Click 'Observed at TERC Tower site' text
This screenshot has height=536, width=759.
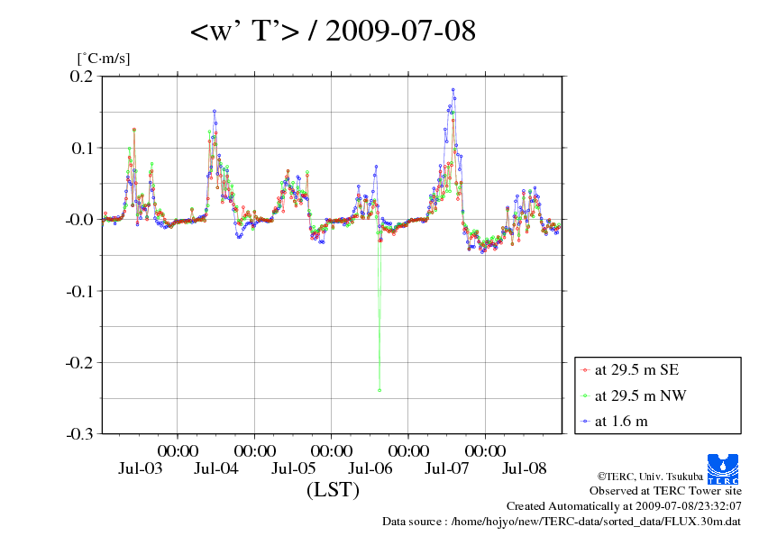[x=665, y=491]
